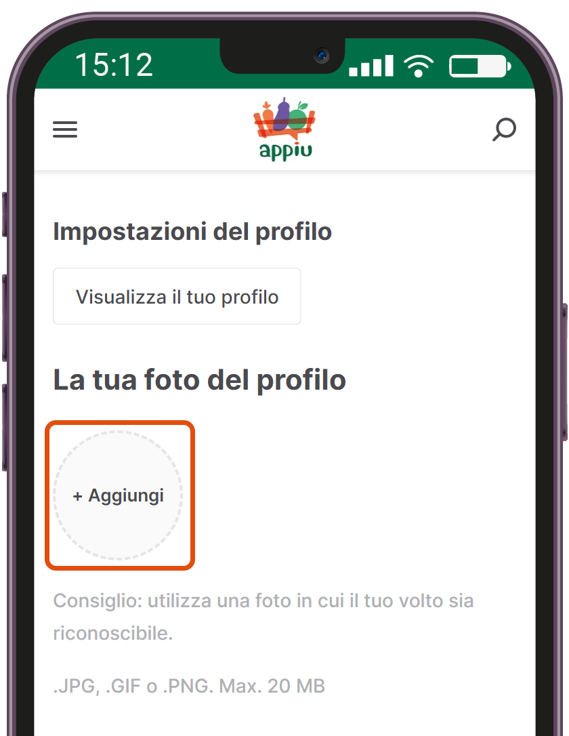Click "Visualizza il tuo profilo" button

click(177, 296)
